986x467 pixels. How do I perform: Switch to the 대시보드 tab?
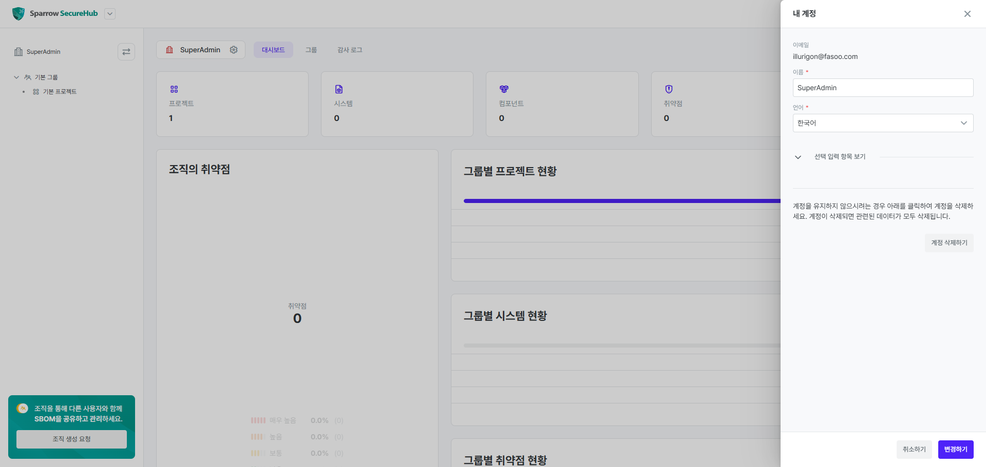point(273,50)
